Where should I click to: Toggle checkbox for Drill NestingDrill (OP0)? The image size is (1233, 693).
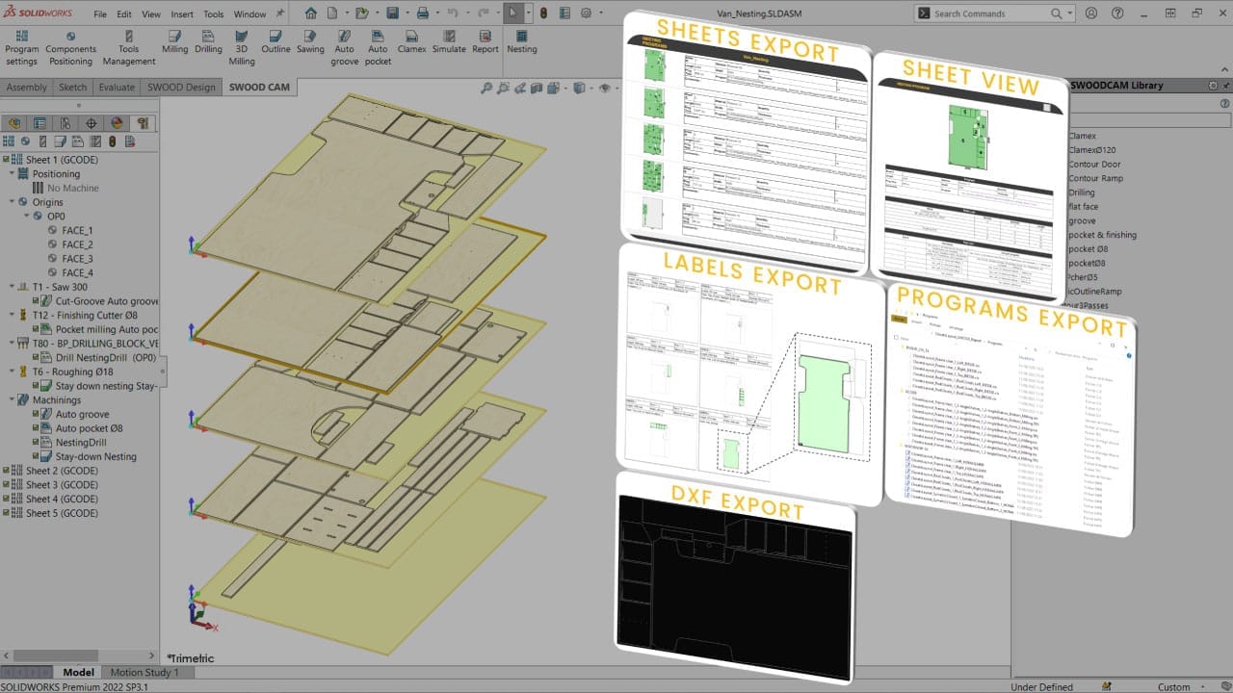click(x=36, y=357)
